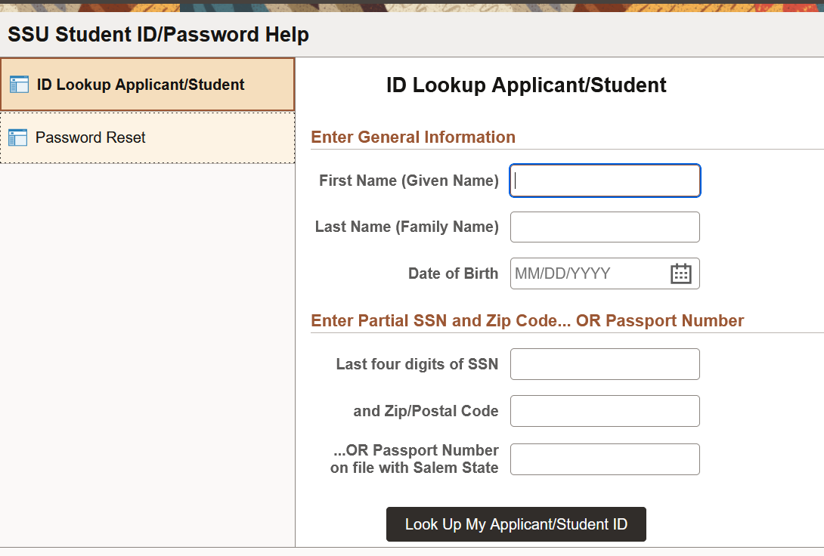Focus the First Name (Given Name) field
Image resolution: width=824 pixels, height=556 pixels.
coord(605,181)
